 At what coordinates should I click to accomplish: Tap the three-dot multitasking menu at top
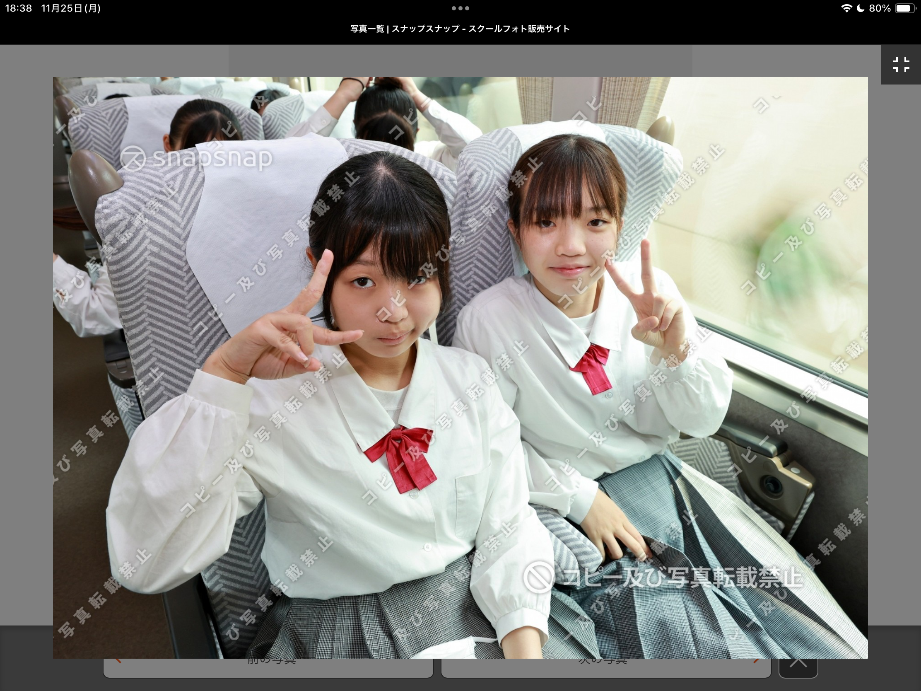tap(460, 8)
